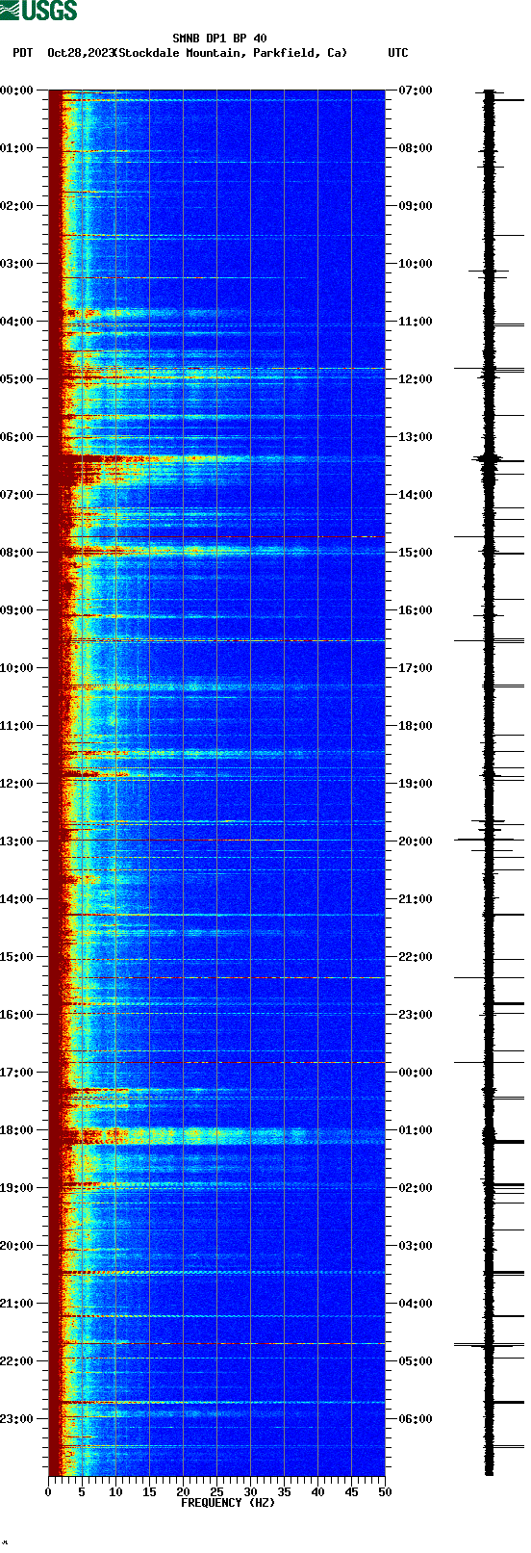Click the FREQUENCY (HZ) axis label

click(228, 1503)
